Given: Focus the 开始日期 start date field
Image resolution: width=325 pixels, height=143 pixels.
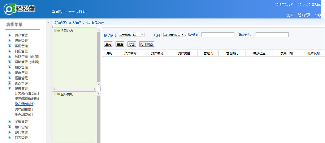Looking at the screenshot, I should coord(218,35).
